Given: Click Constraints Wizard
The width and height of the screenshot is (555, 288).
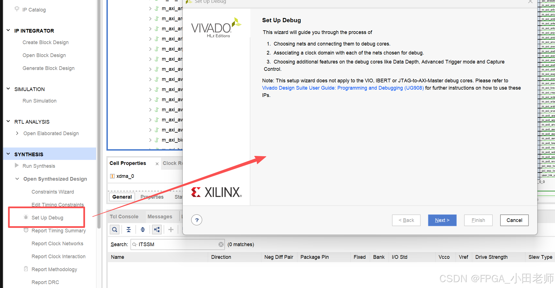Looking at the screenshot, I should tap(53, 192).
